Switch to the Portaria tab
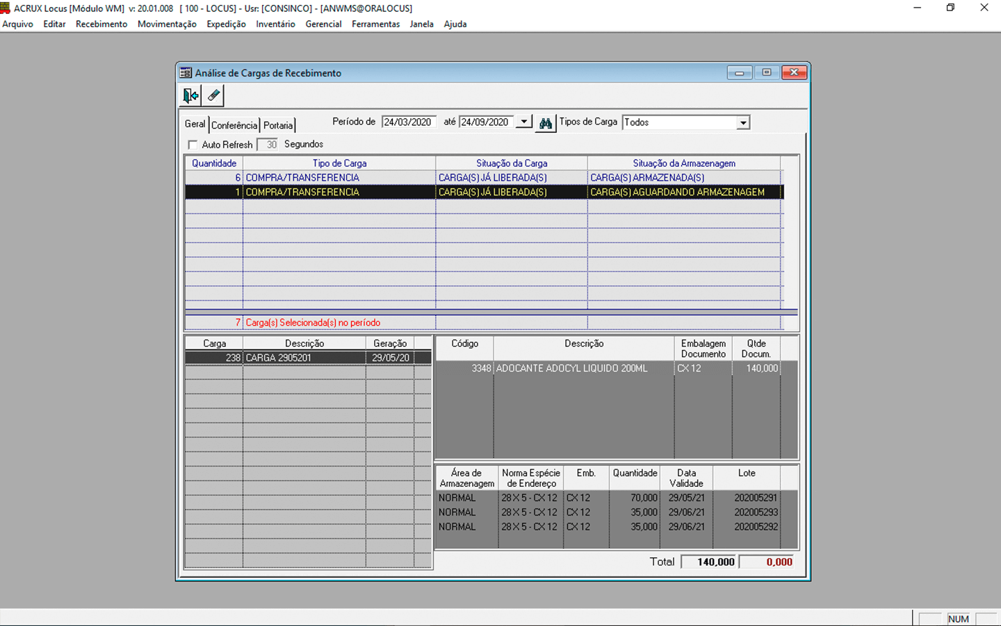This screenshot has width=1001, height=626. point(278,125)
